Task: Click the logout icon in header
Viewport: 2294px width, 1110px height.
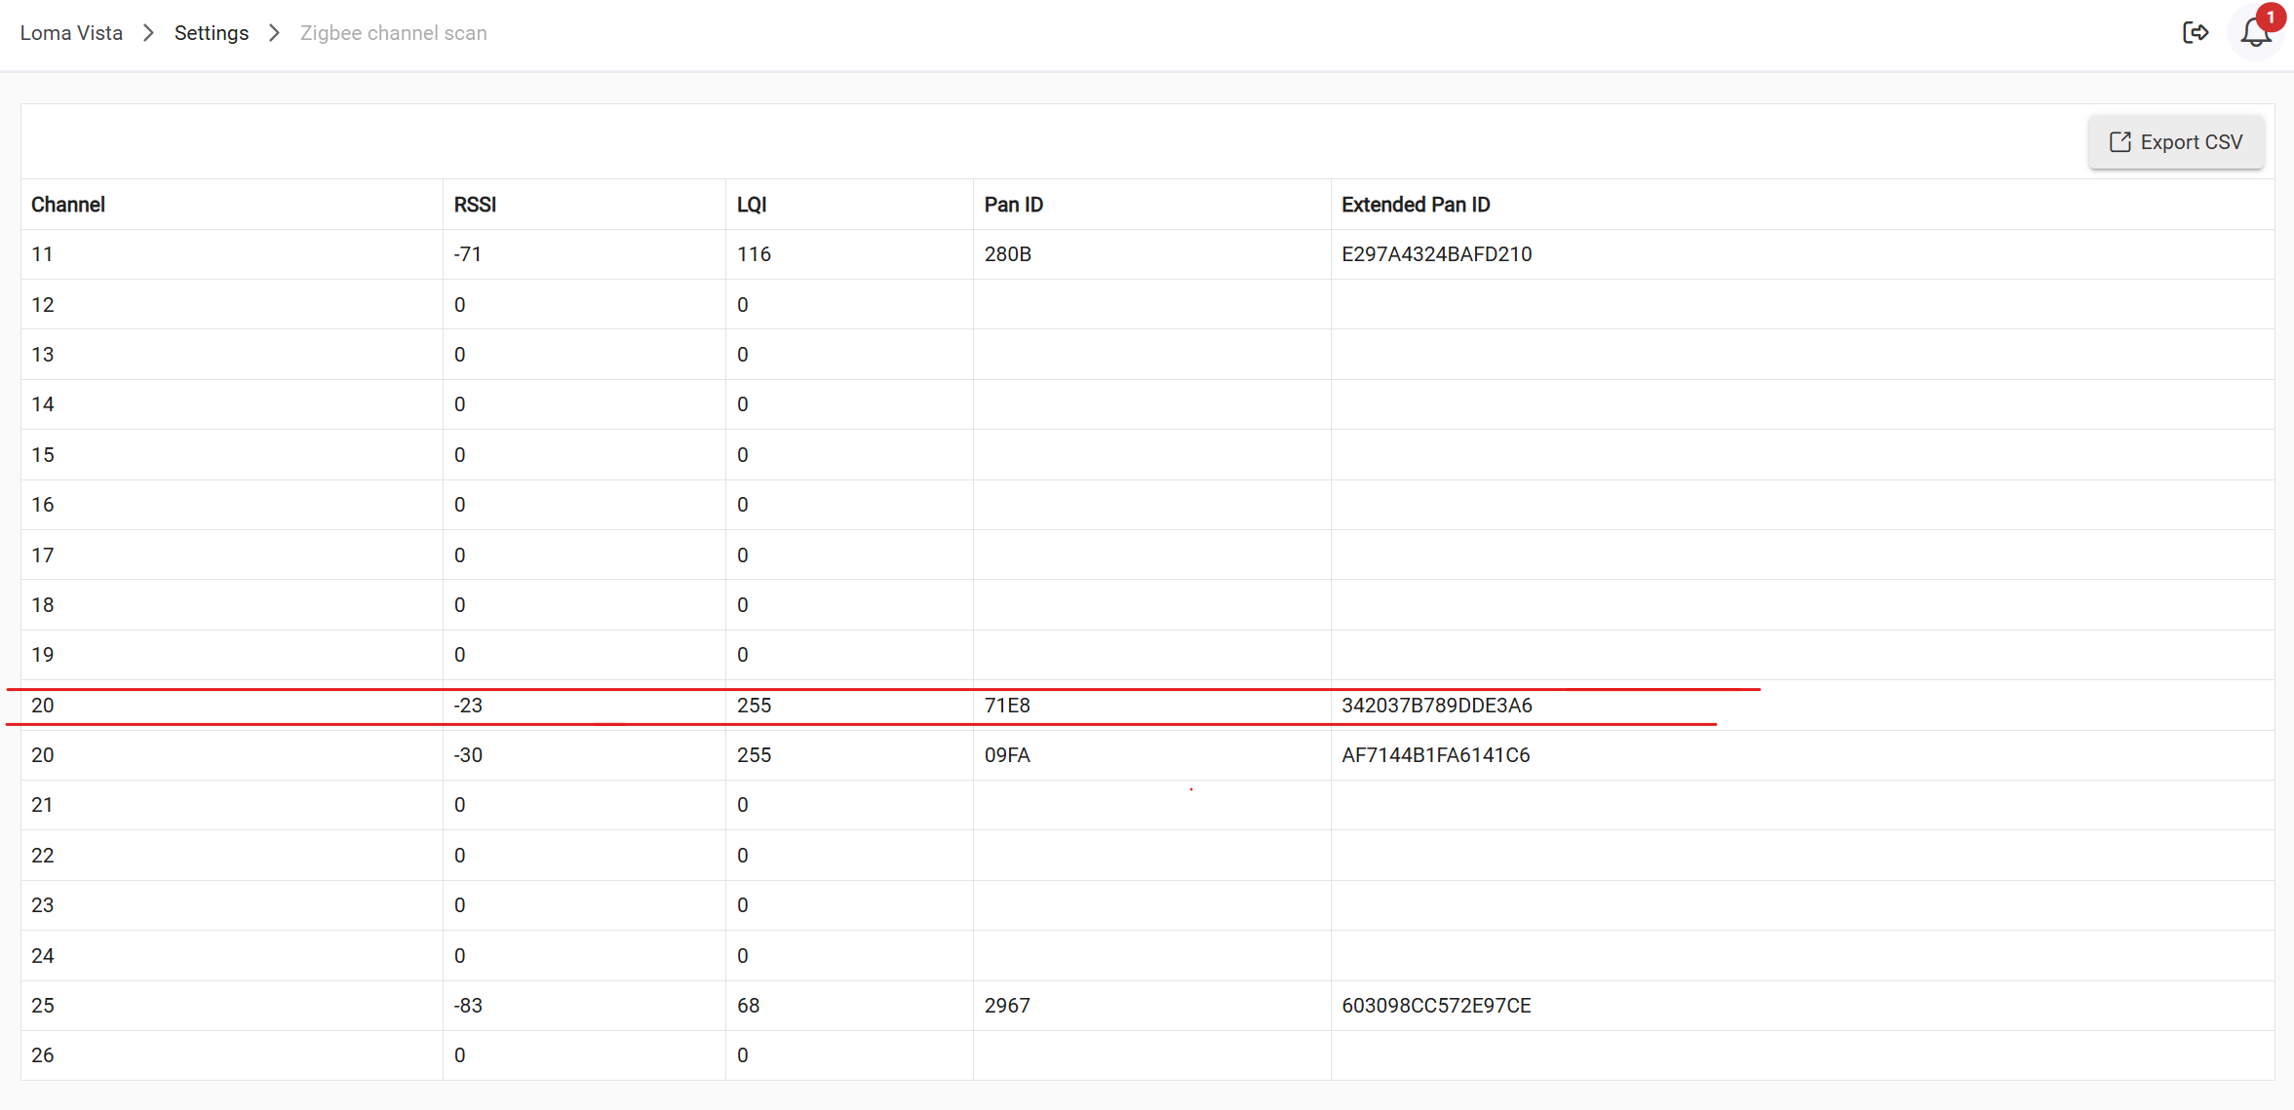Action: (x=2195, y=33)
